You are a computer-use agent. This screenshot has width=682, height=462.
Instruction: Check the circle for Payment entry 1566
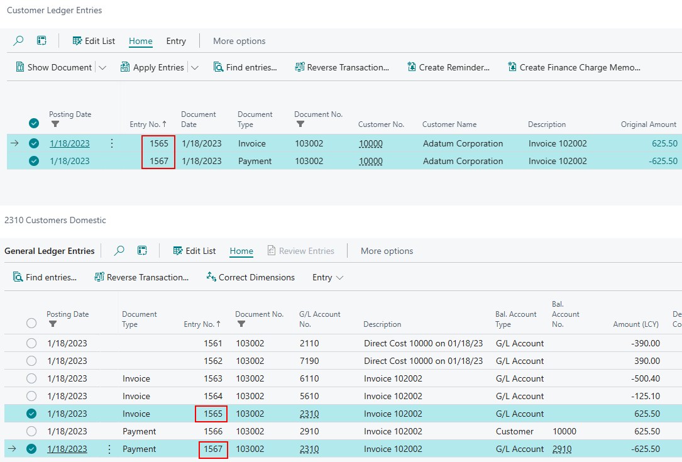(x=31, y=432)
